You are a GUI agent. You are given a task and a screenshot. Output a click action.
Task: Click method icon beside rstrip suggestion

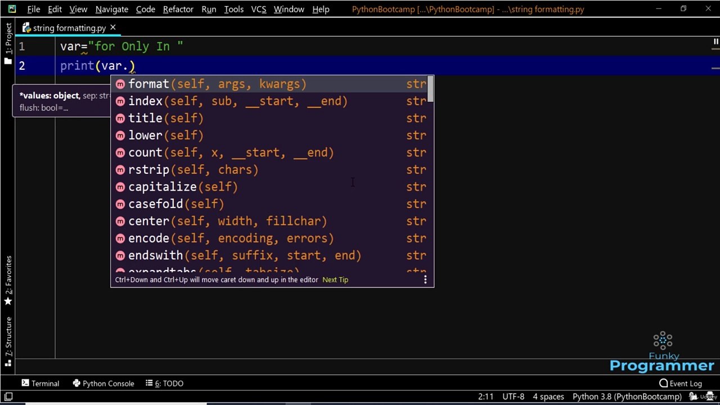pos(120,170)
